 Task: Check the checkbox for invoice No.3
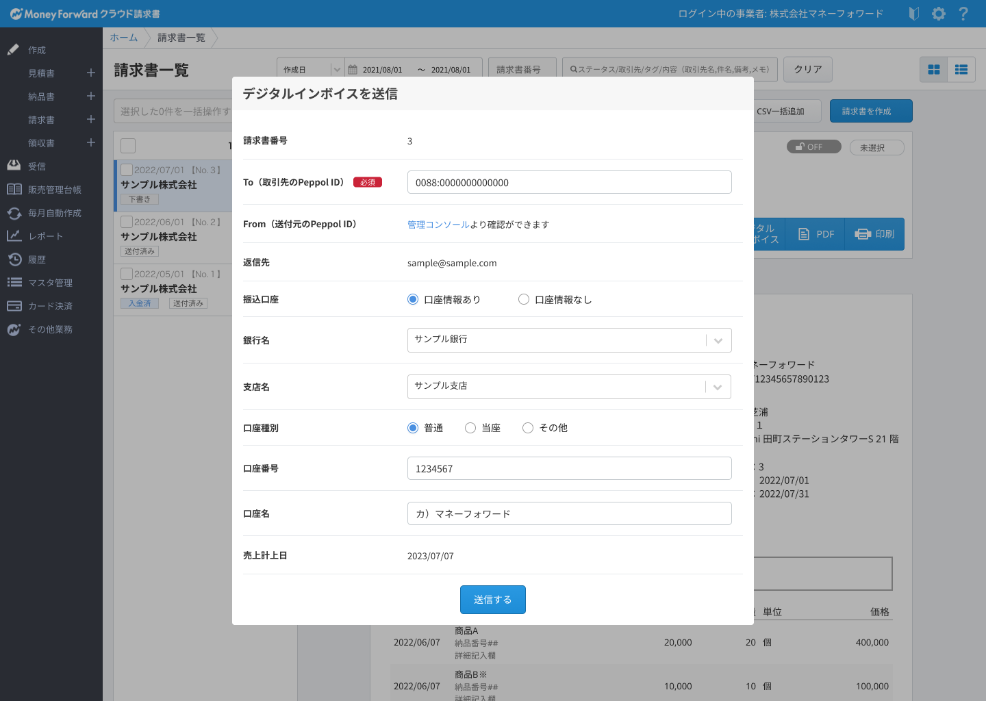pyautogui.click(x=126, y=169)
